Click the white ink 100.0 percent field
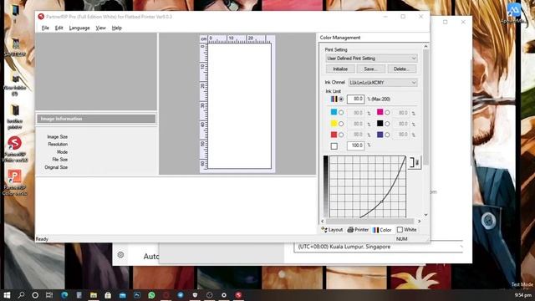Viewport: 535px width, 301px height. pyautogui.click(x=355, y=145)
